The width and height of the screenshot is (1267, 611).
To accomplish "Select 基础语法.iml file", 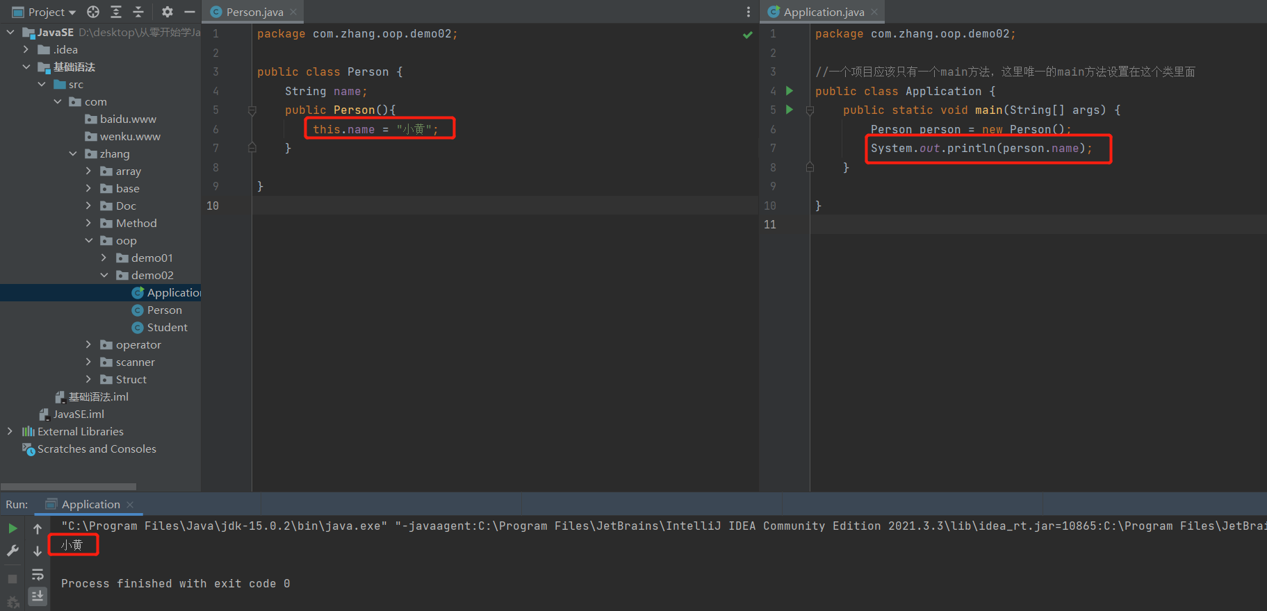I will [x=92, y=396].
